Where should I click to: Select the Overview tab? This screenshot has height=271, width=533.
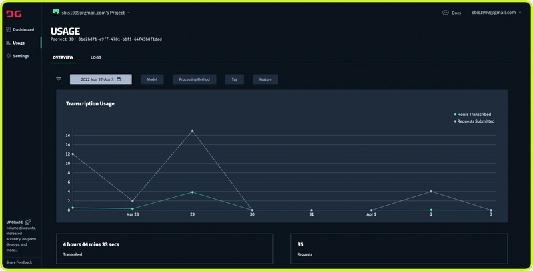point(63,57)
